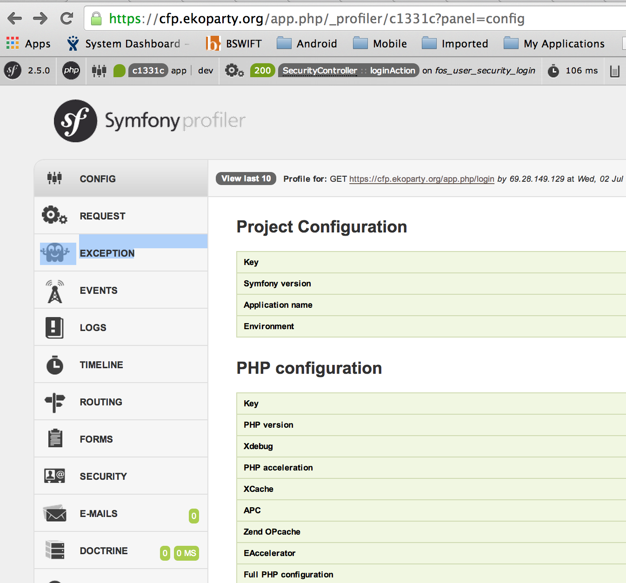The height and width of the screenshot is (583, 626).
Task: Click the Application name row
Action: tap(431, 305)
